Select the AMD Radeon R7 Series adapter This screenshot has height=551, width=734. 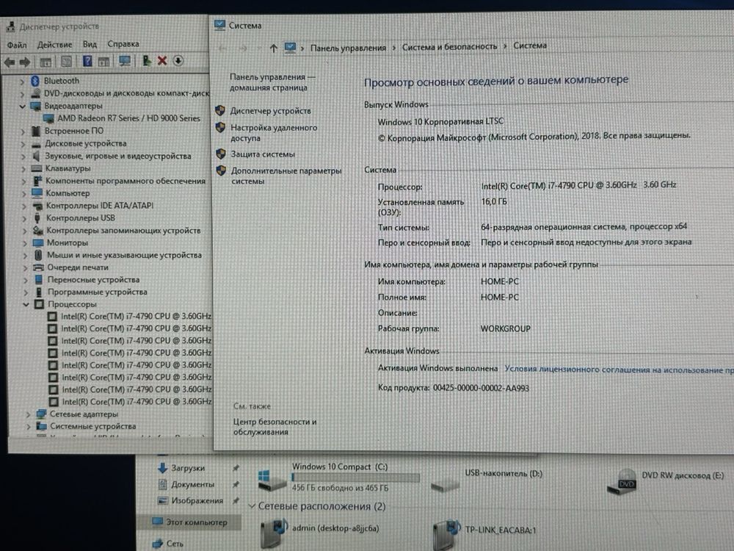[x=128, y=118]
